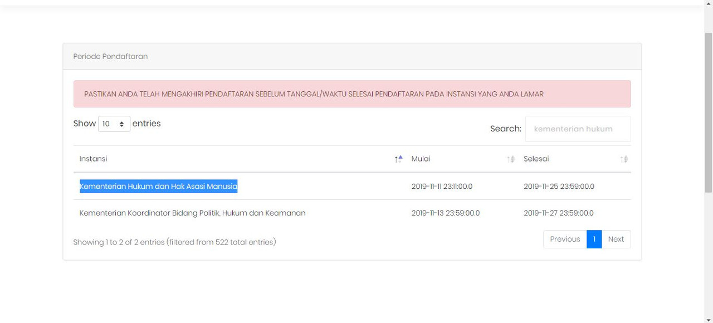
Task: Sort the table by Instansi column
Action: tap(239, 159)
